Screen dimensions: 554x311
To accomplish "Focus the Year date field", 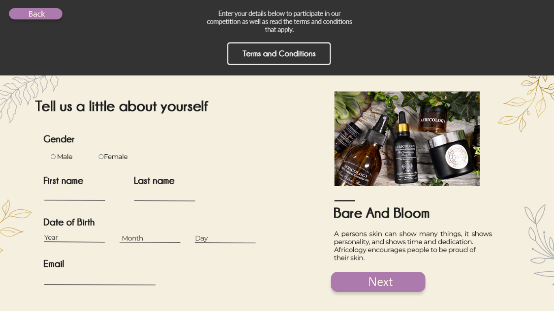I will point(74,238).
